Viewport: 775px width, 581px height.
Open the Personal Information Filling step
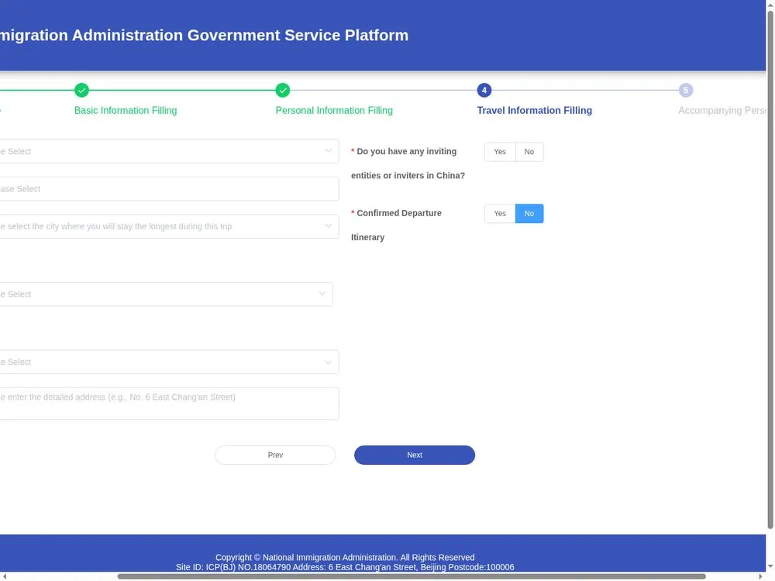tap(334, 111)
